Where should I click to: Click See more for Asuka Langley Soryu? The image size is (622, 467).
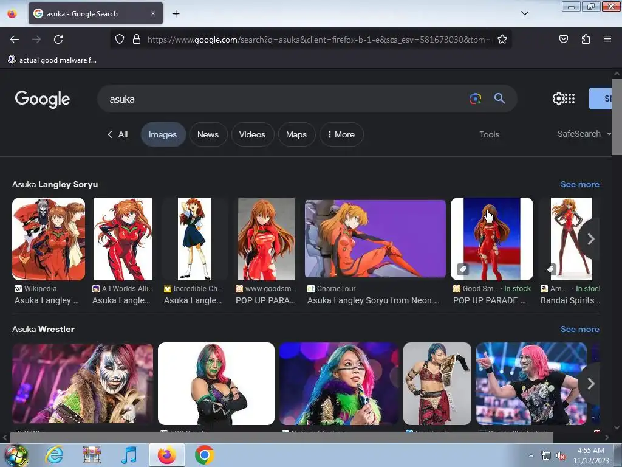click(x=579, y=184)
